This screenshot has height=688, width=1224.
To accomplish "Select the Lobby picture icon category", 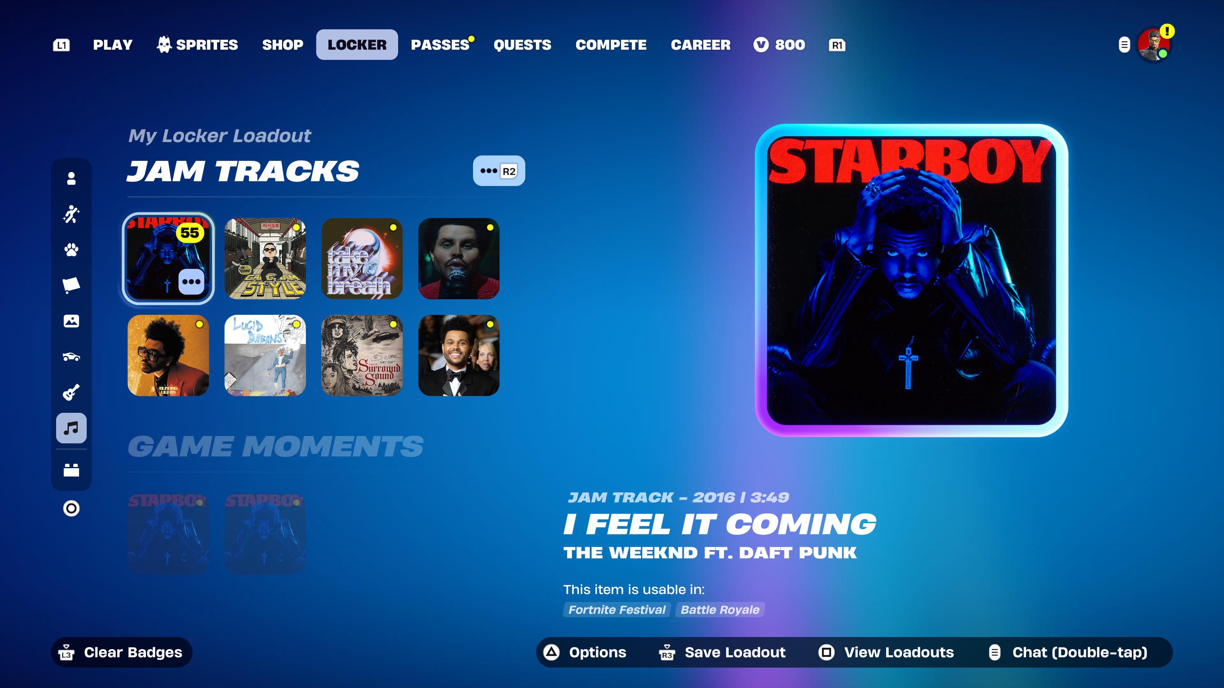I will pyautogui.click(x=71, y=321).
